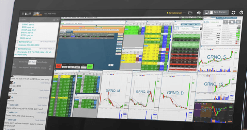Click the MKT price order field

tap(77, 67)
